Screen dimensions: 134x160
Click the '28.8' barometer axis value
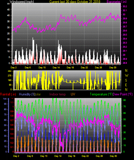pyautogui.click(x=125, y=63)
